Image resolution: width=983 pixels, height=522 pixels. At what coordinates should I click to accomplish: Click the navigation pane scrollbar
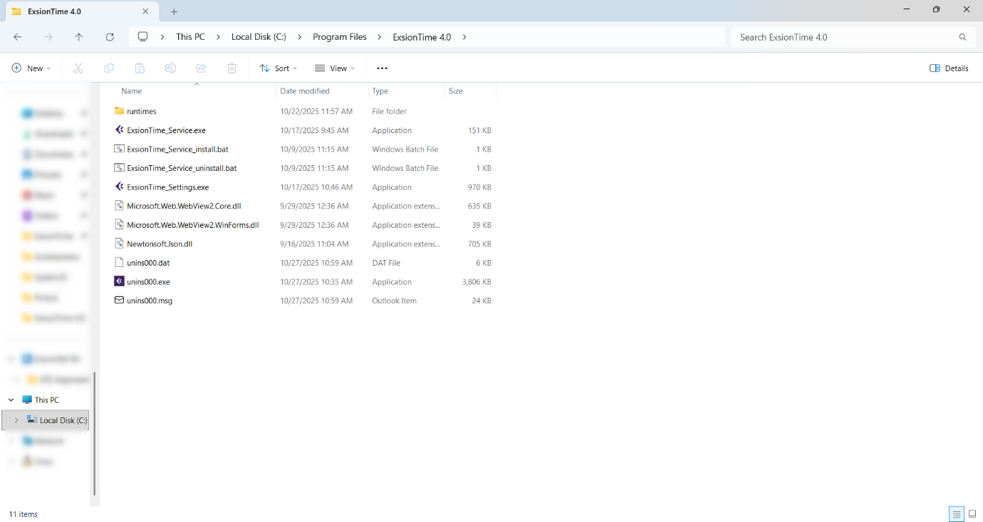coord(94,433)
